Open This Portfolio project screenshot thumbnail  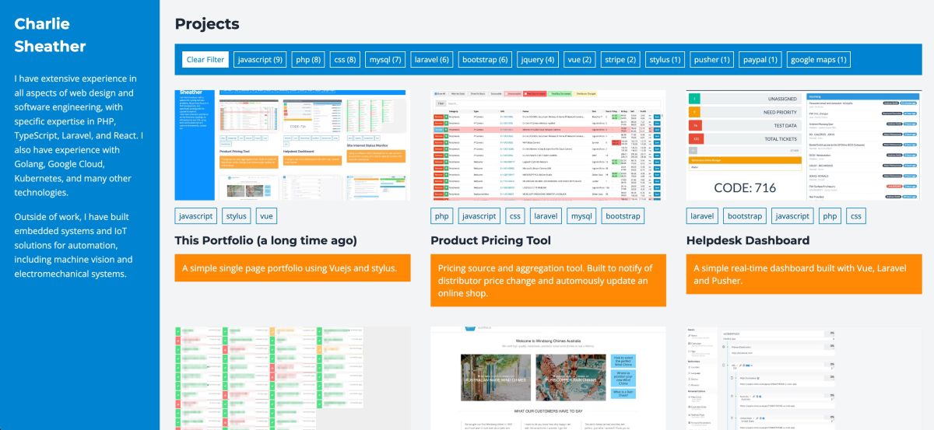[x=293, y=145]
